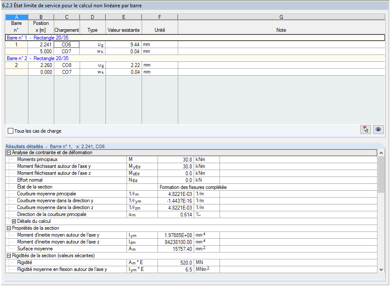Click bar number 1 cell
The height and width of the screenshot is (286, 390).
(x=16, y=45)
